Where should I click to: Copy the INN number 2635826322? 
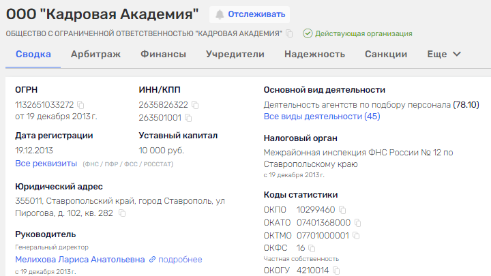[x=195, y=105]
